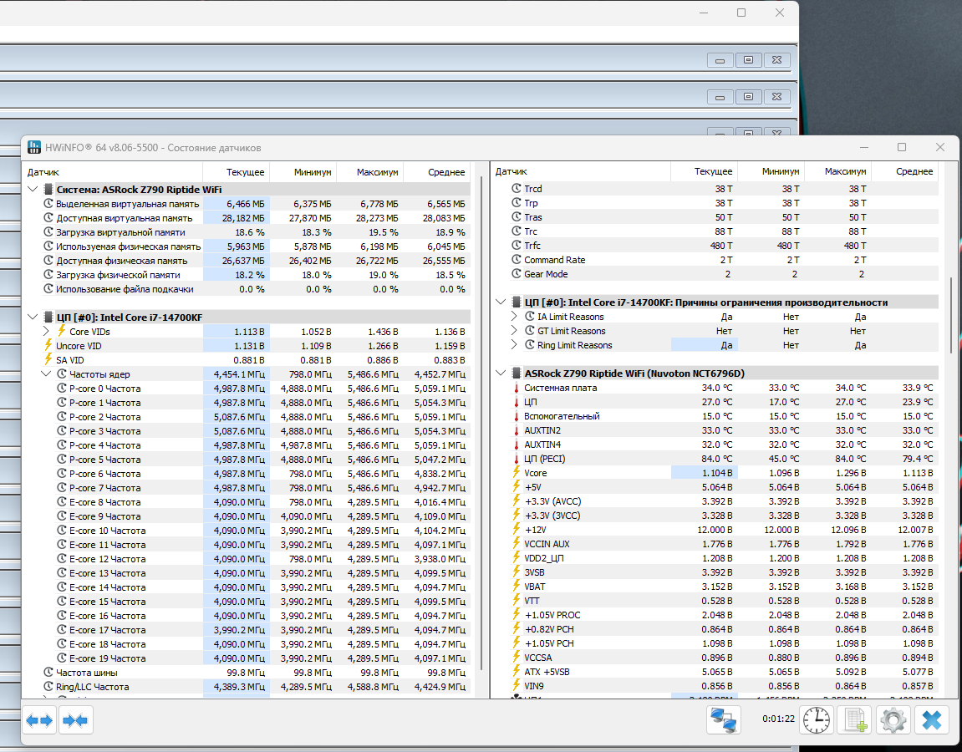Click right panel Максимум column header
This screenshot has width=962, height=752.
pyautogui.click(x=838, y=172)
